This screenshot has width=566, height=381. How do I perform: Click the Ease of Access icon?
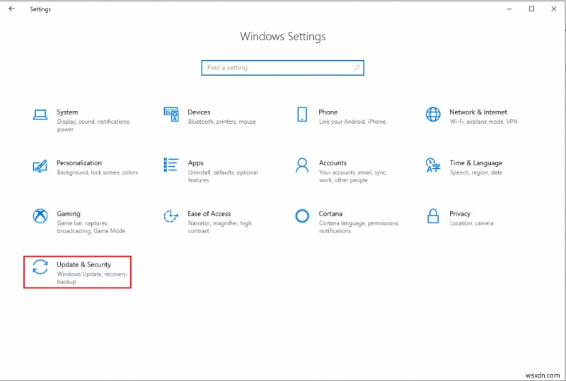pos(171,216)
